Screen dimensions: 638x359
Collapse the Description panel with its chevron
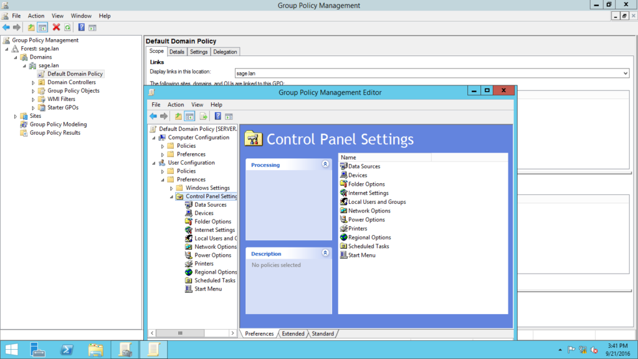tap(325, 253)
